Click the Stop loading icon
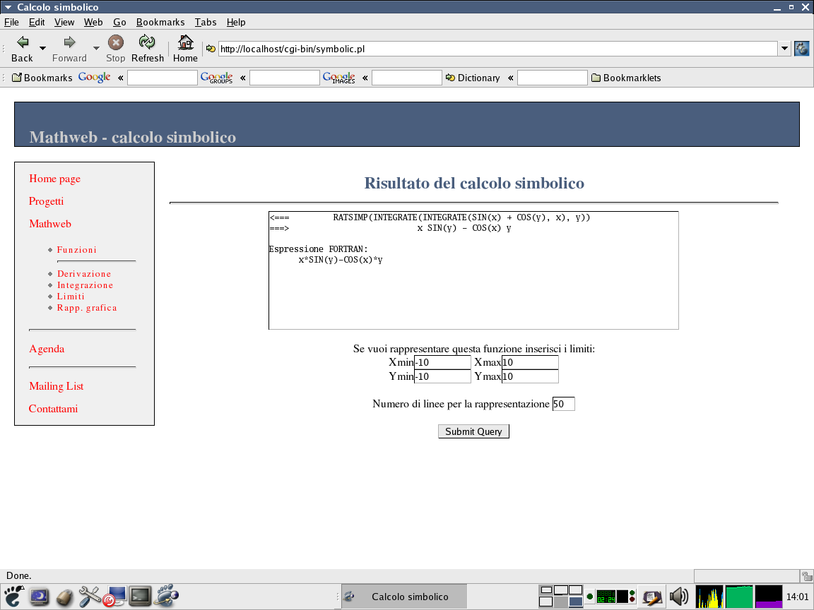The image size is (814, 610). click(x=115, y=42)
